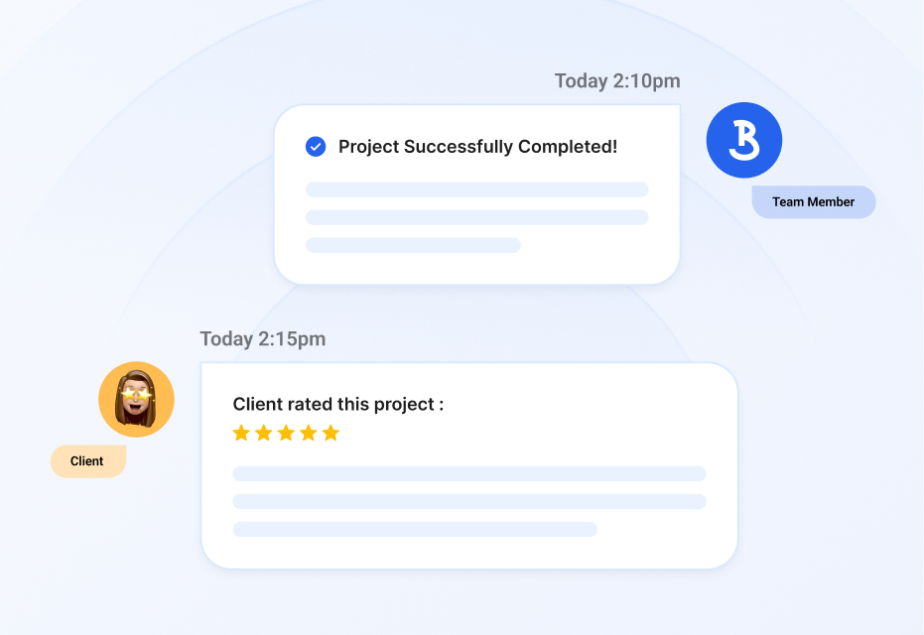Click top placeholder line in the completed card

tap(476, 190)
